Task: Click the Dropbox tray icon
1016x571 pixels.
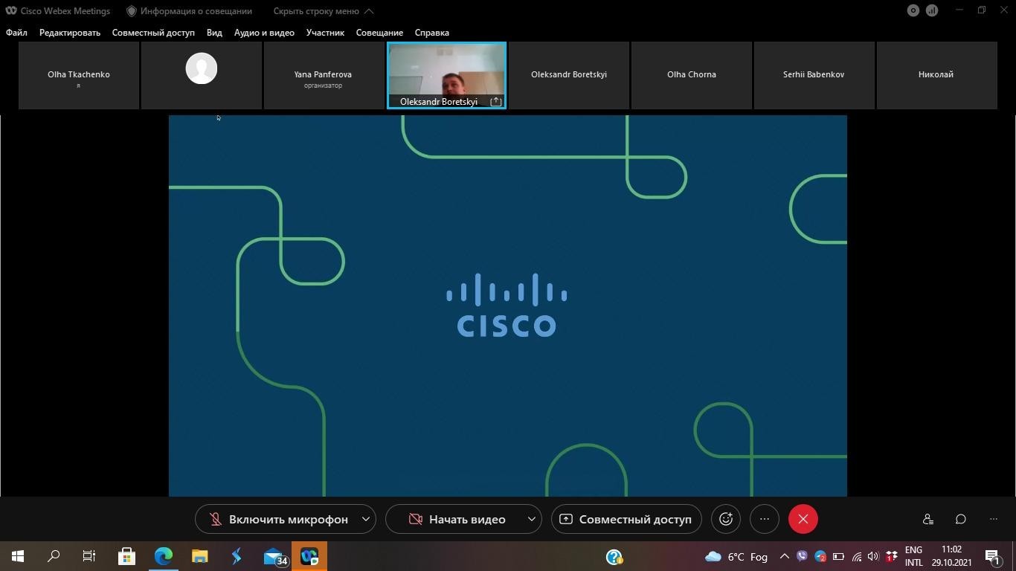Action: [x=891, y=556]
